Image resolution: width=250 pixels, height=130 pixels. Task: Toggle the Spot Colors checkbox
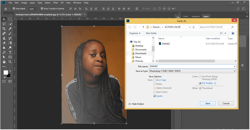click(x=154, y=92)
